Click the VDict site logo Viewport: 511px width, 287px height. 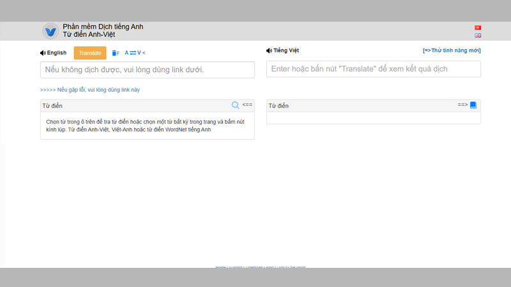[x=50, y=31]
